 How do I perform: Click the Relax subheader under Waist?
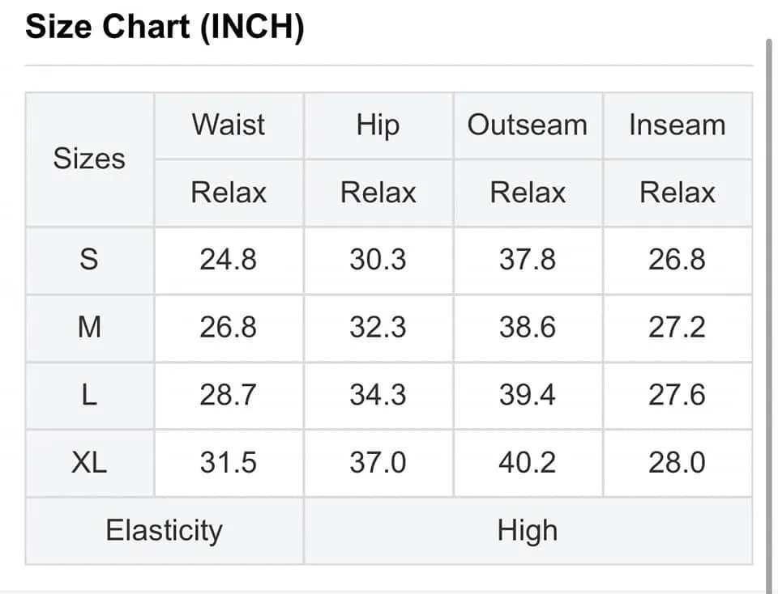click(229, 193)
